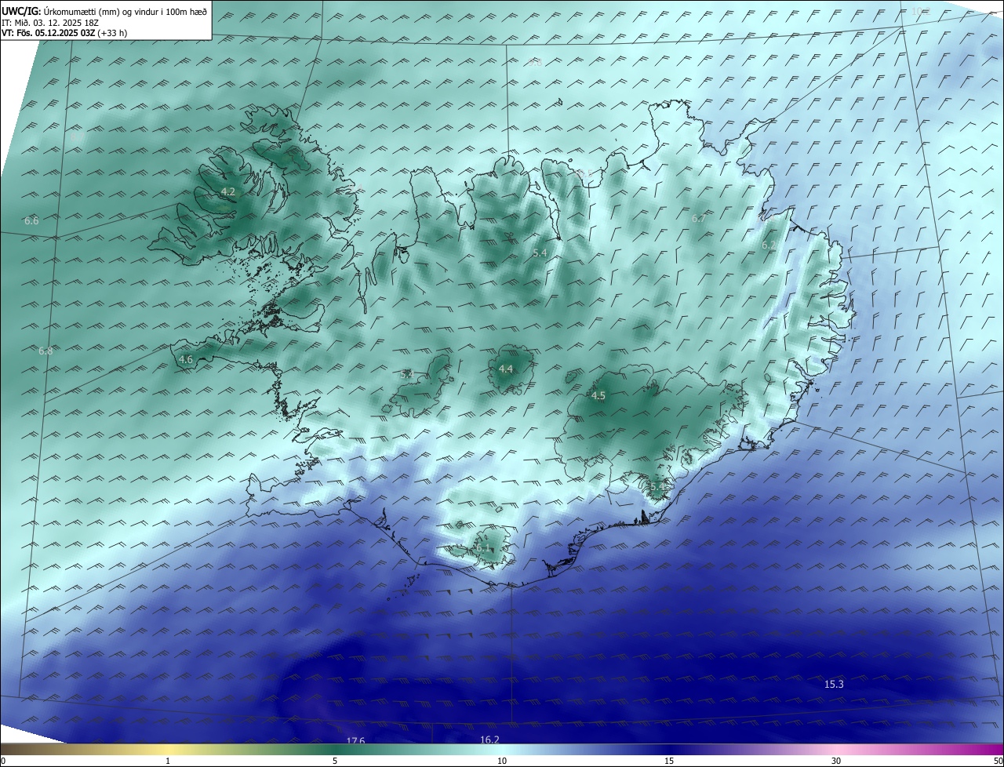This screenshot has height=767, width=1004.
Task: Click the precipitation color scale bar
Action: [502, 749]
